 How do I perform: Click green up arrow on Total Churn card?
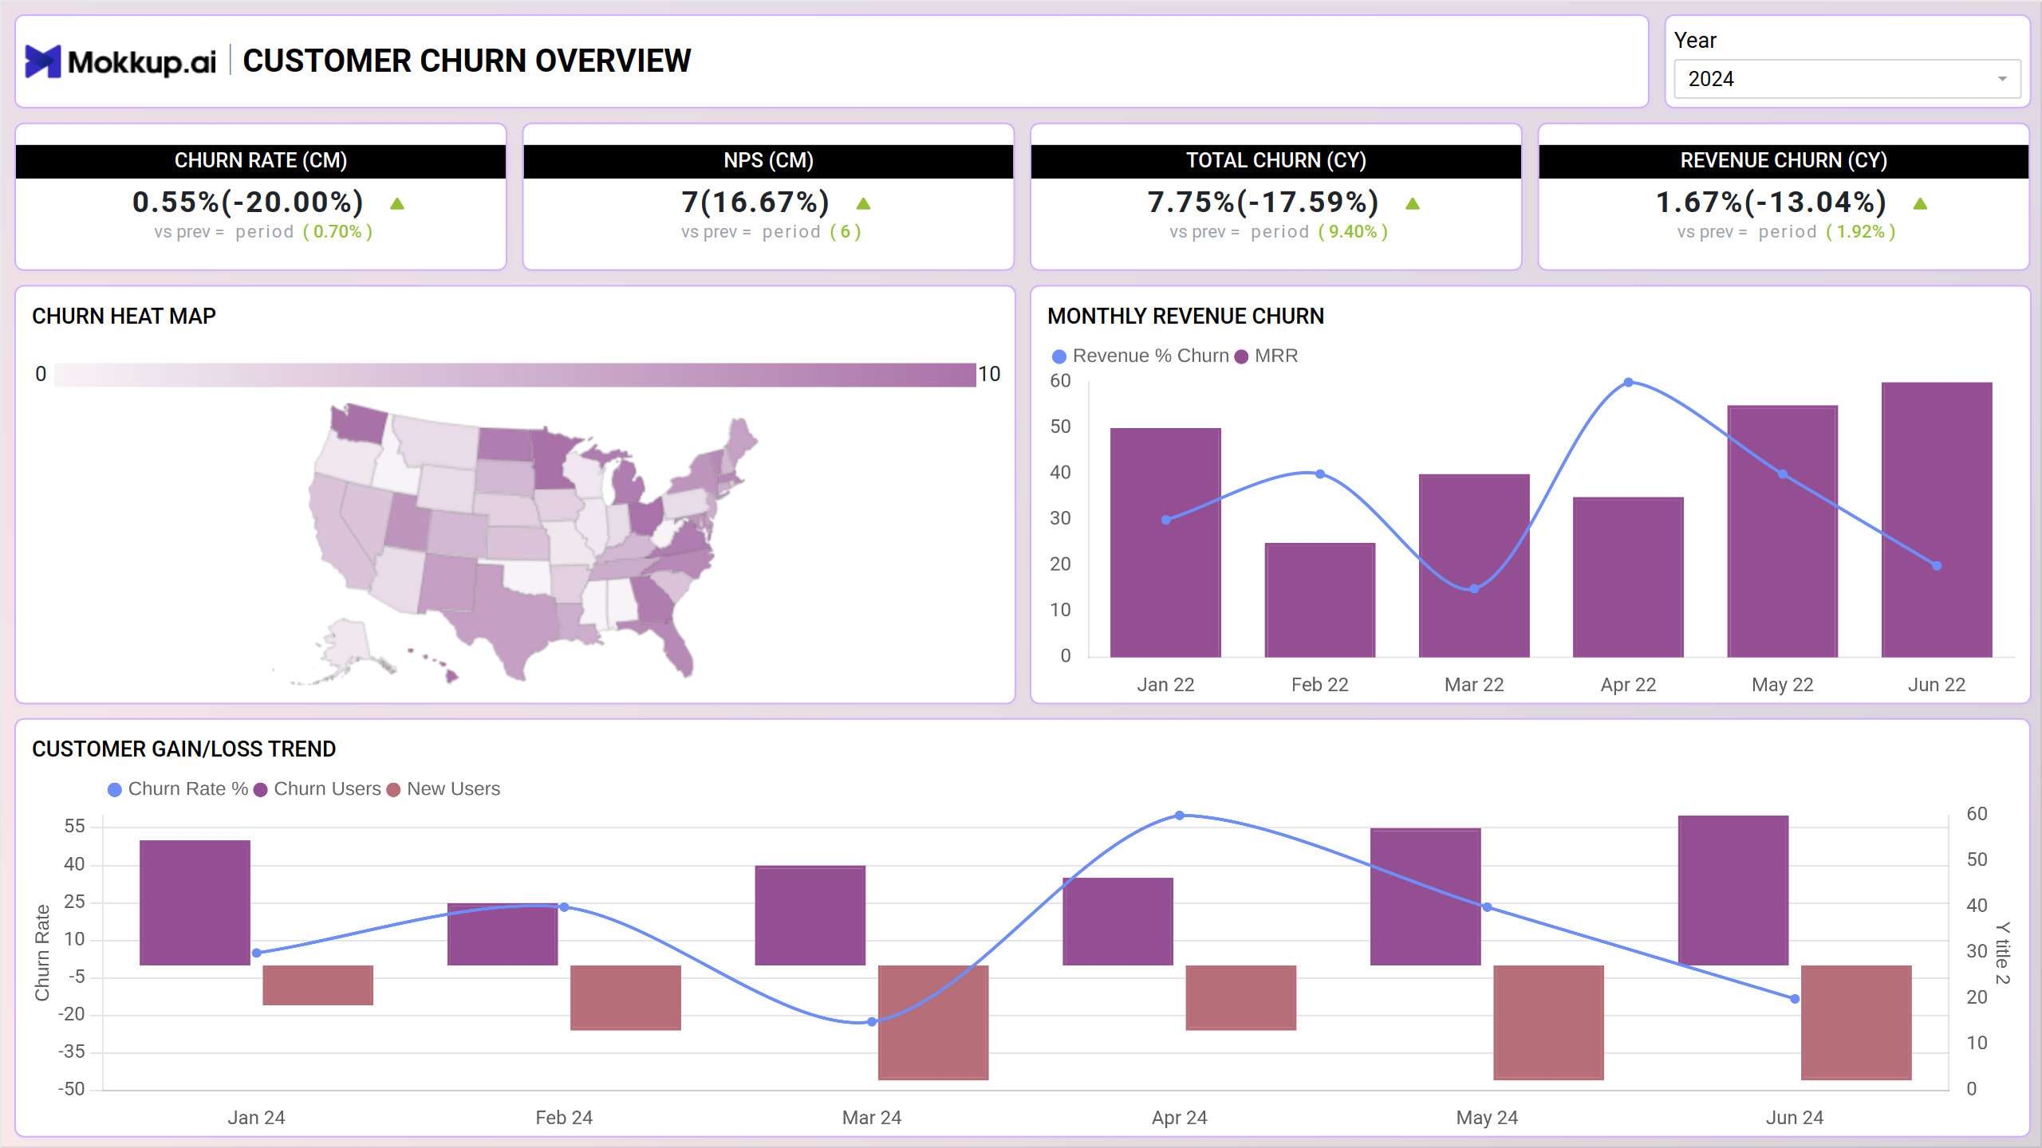tap(1413, 204)
